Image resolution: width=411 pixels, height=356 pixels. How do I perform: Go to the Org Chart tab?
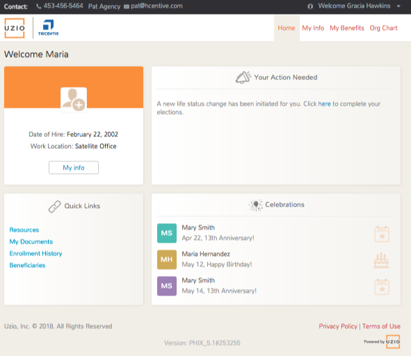pos(383,28)
